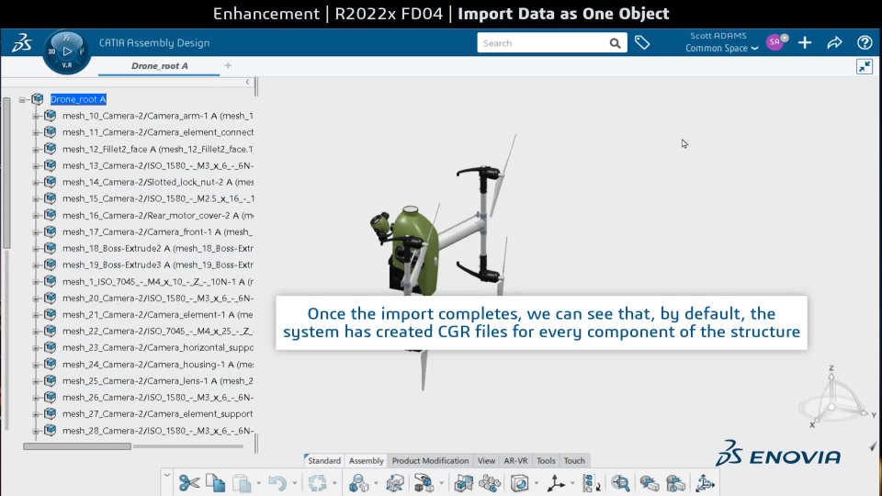This screenshot has width=882, height=496.
Task: Select mesh_19_Boss-Extrude3 A row
Action: (x=157, y=265)
